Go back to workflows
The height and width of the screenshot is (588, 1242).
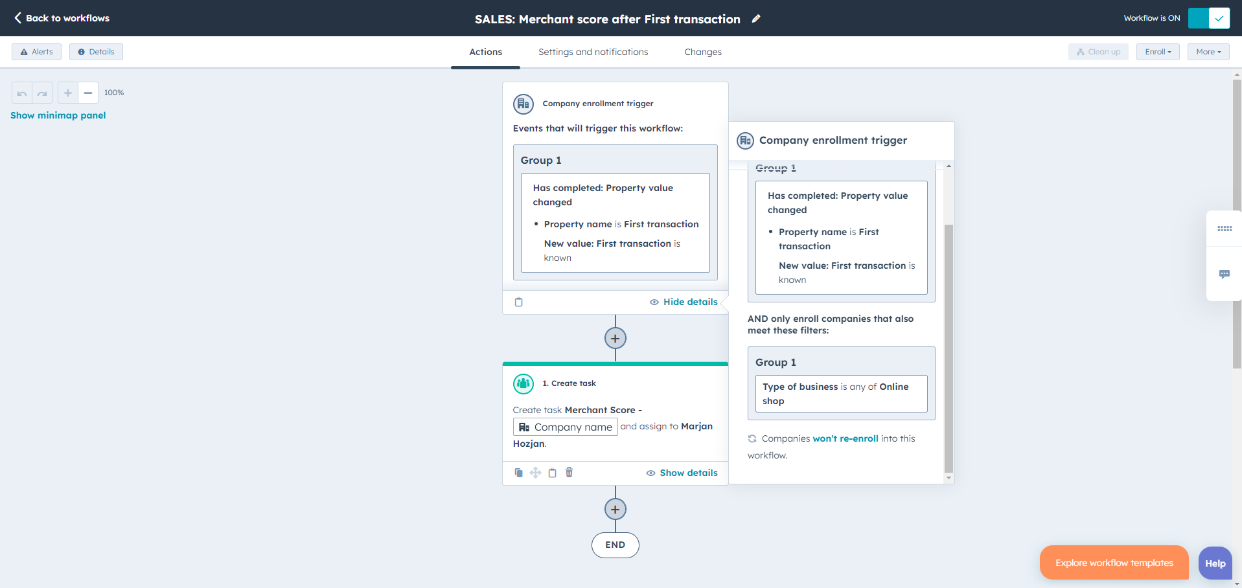(62, 18)
